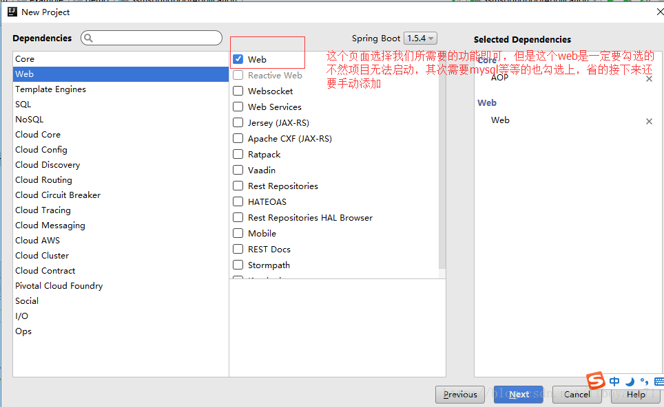Open Cloud Core category

121,134
